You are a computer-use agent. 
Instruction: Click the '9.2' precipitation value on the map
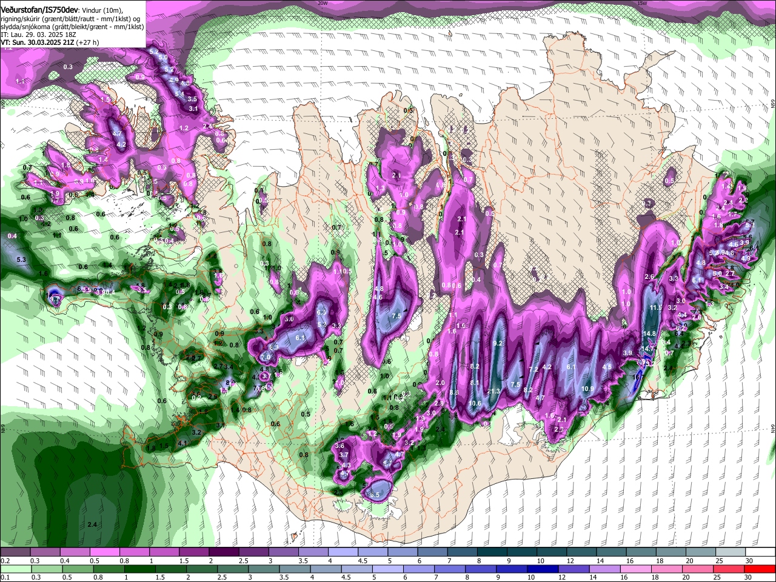point(499,343)
